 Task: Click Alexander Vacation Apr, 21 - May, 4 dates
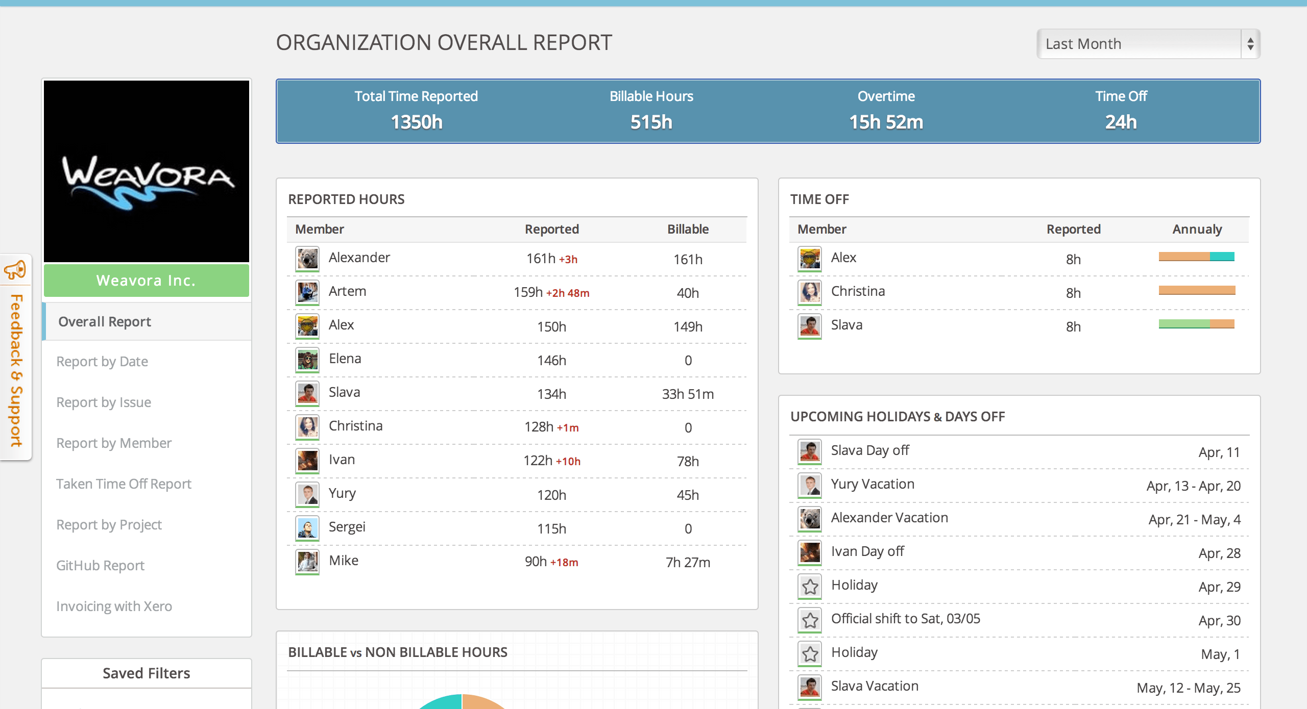1195,520
